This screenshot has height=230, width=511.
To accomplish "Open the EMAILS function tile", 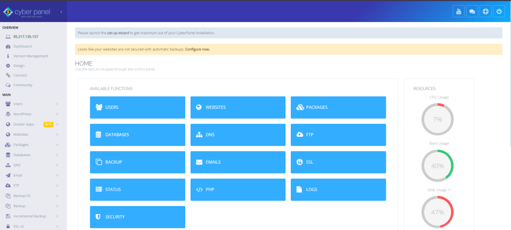I will coord(238,162).
